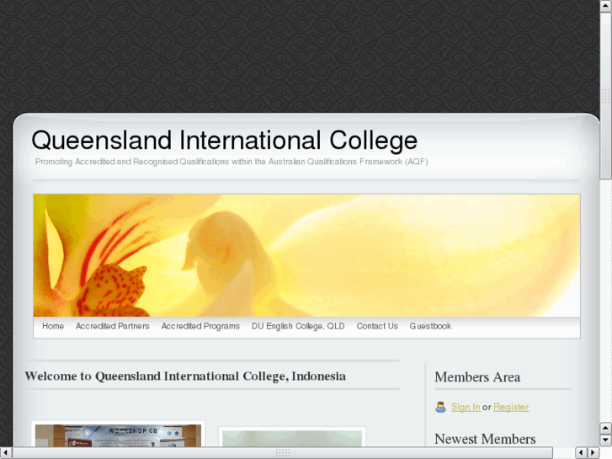612x459 pixels.
Task: Click the Members Area heading
Action: click(x=477, y=377)
